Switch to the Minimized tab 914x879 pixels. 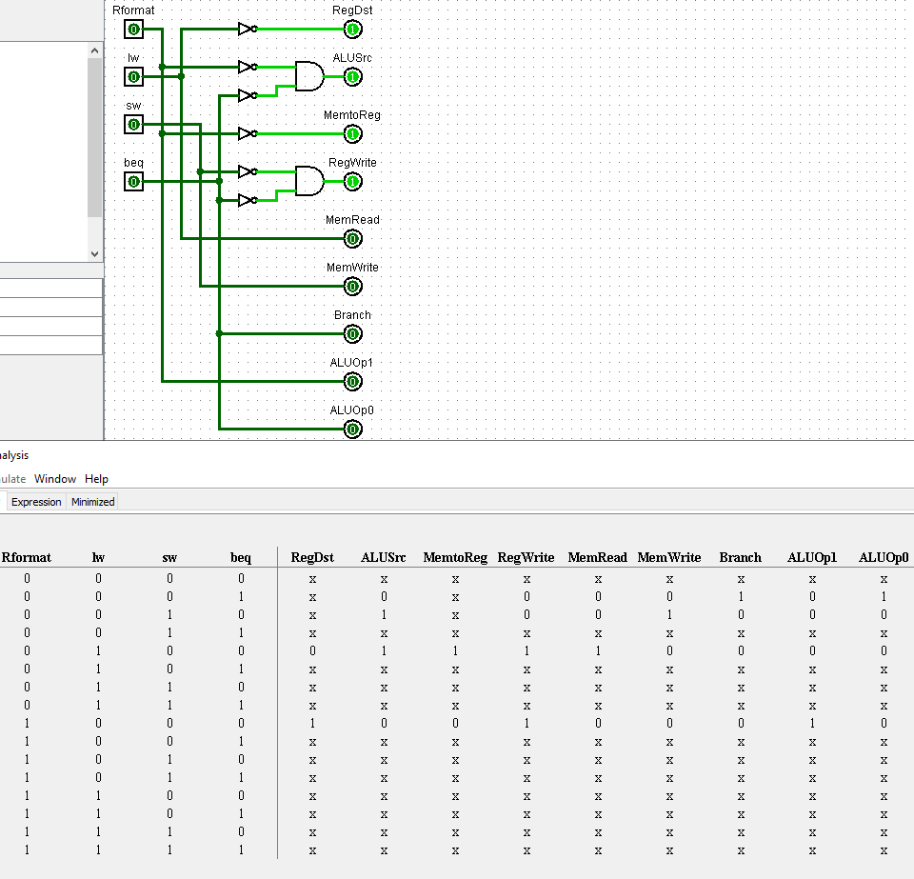point(91,501)
